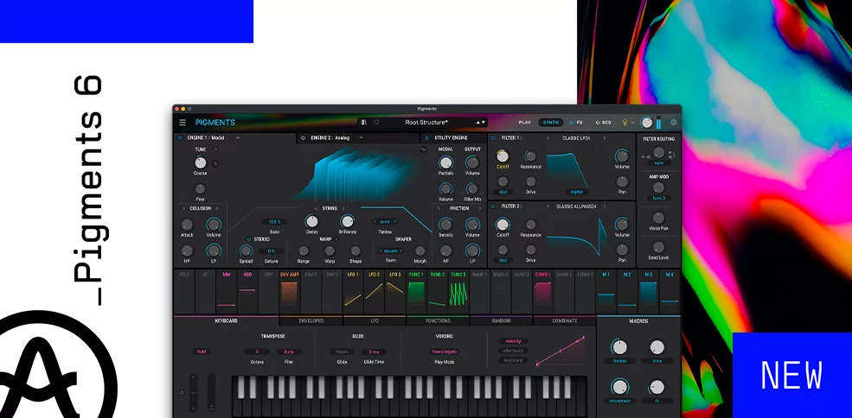852x418 pixels.
Task: Click the movement macro knob
Action: pos(619,387)
